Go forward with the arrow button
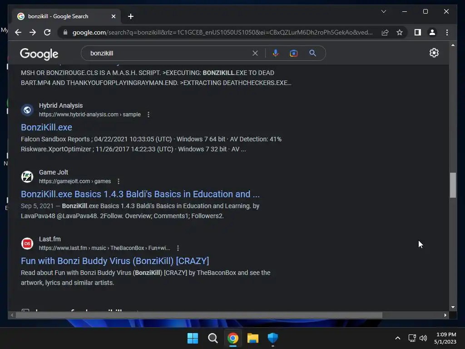 pos(33,32)
